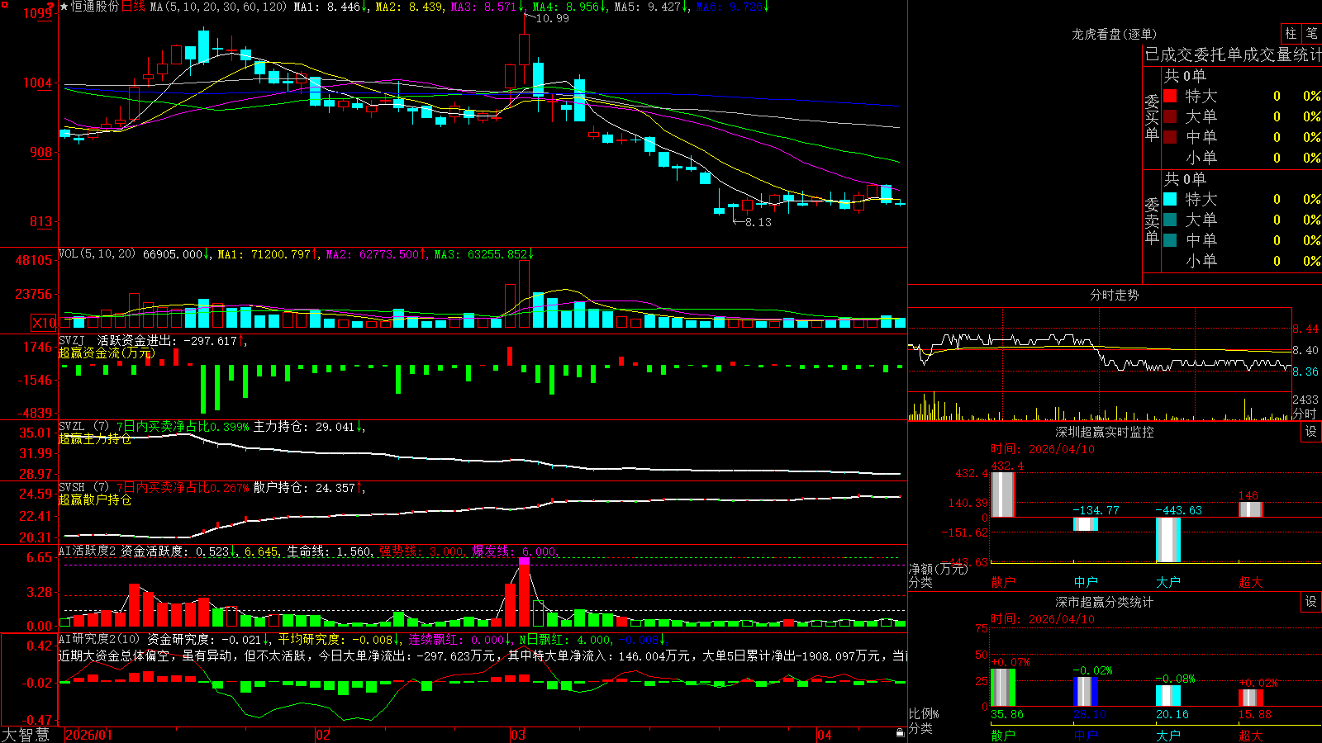
Task: Click the X10 volume scale box
Action: point(44,323)
